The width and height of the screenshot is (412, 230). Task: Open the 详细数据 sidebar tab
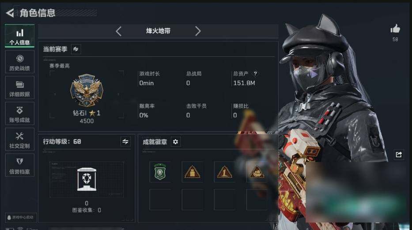tap(20, 88)
